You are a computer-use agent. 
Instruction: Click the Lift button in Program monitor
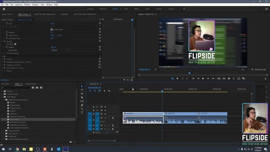coord(219,79)
